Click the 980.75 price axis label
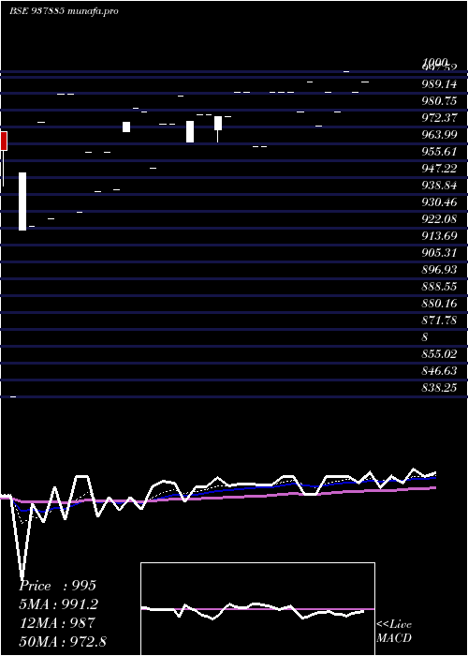This screenshot has height=656, width=468. coord(439,101)
